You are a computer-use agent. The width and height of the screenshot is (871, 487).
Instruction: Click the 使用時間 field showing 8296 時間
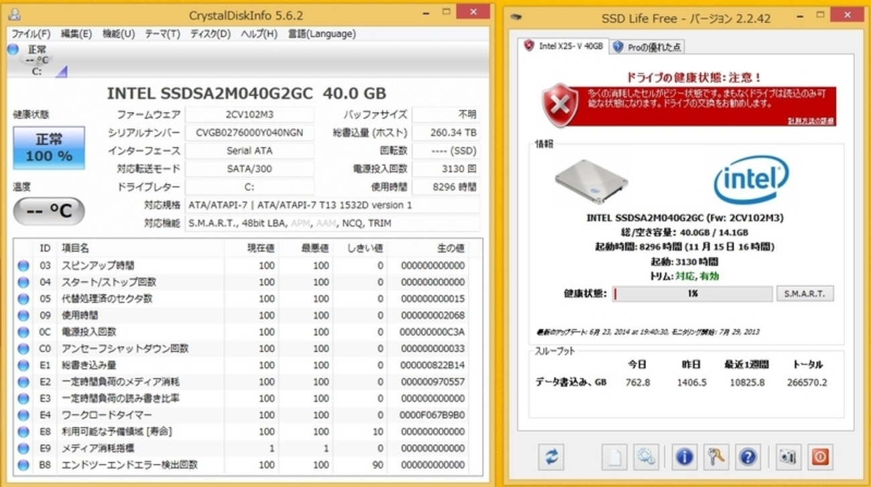pos(446,187)
